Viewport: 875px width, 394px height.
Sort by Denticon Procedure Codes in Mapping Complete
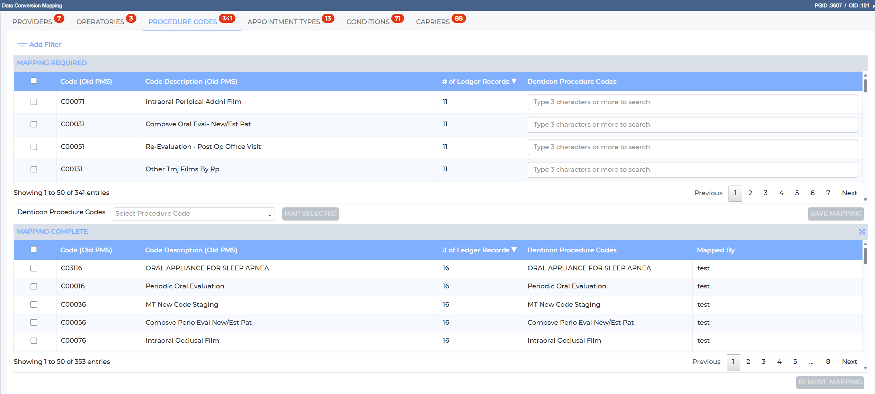(572, 250)
